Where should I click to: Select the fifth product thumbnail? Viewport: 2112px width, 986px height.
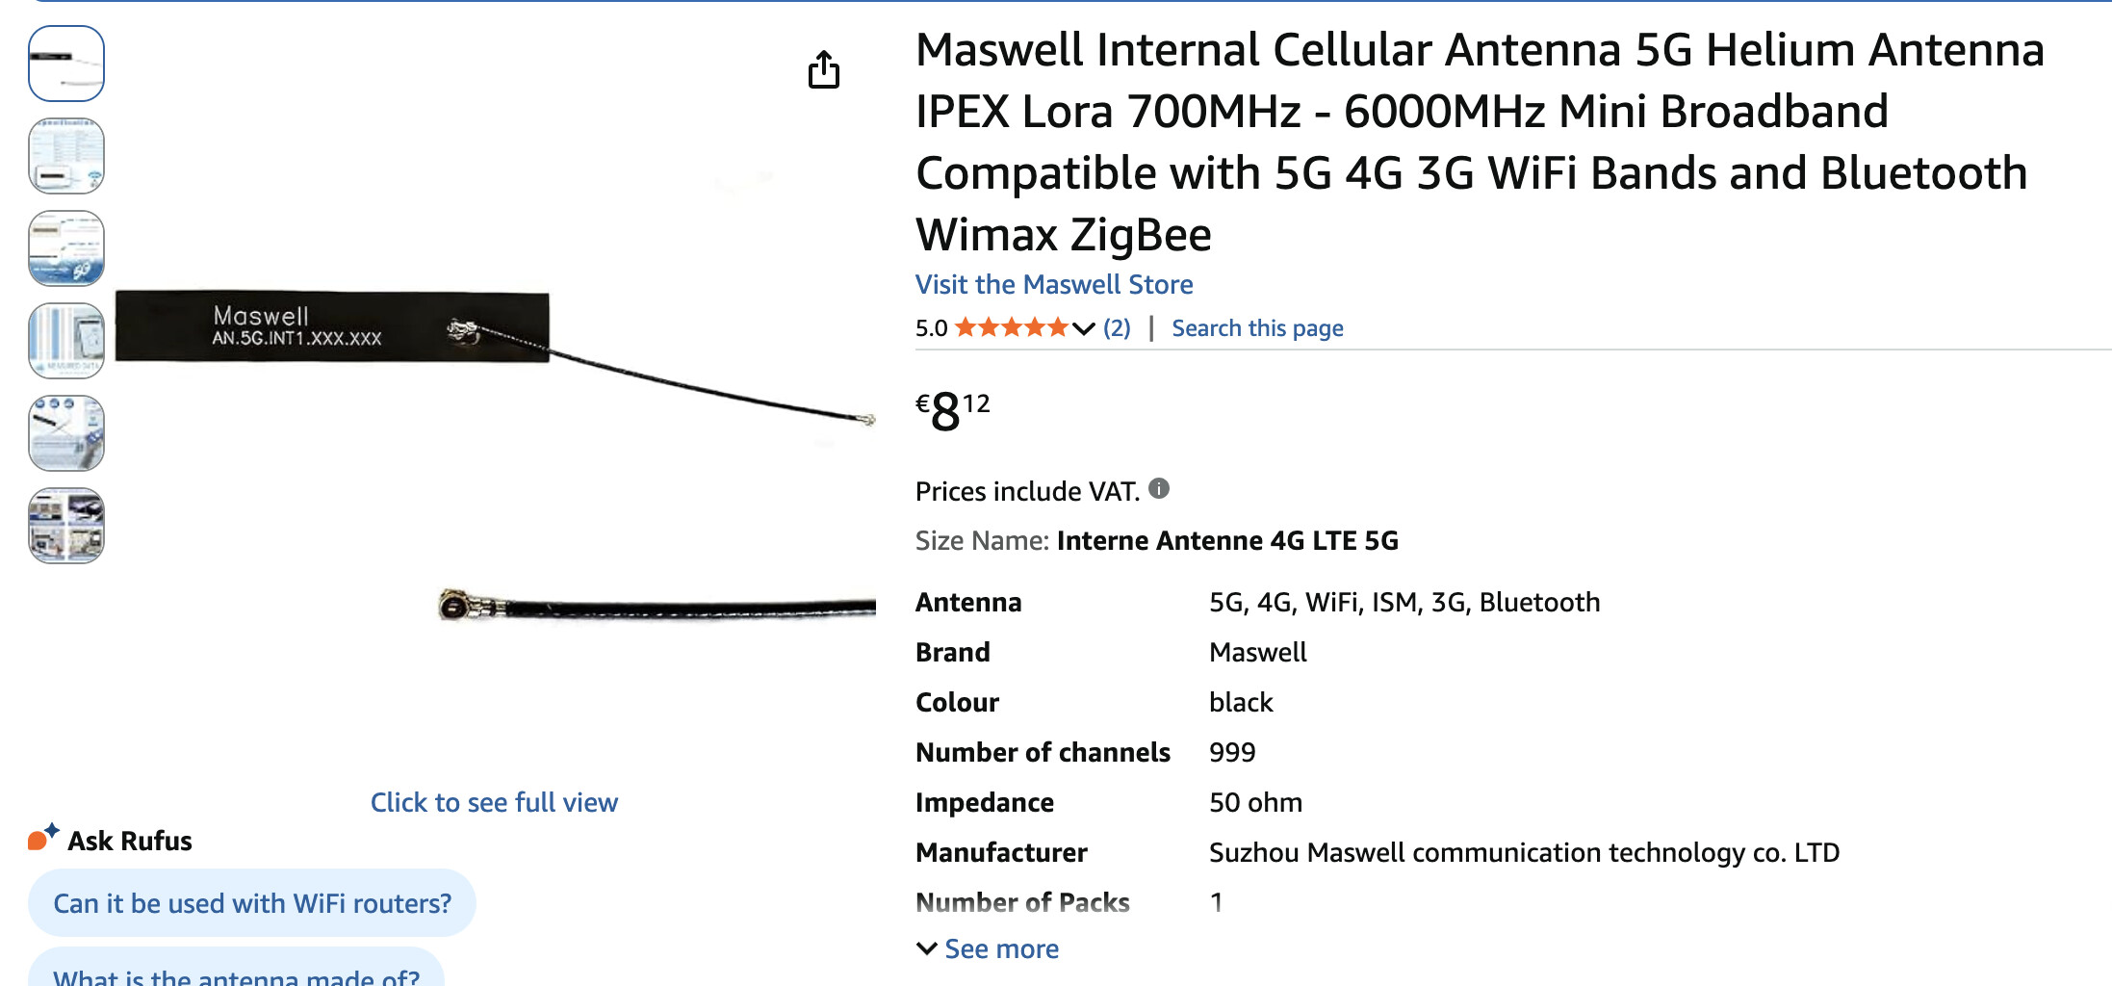click(66, 433)
